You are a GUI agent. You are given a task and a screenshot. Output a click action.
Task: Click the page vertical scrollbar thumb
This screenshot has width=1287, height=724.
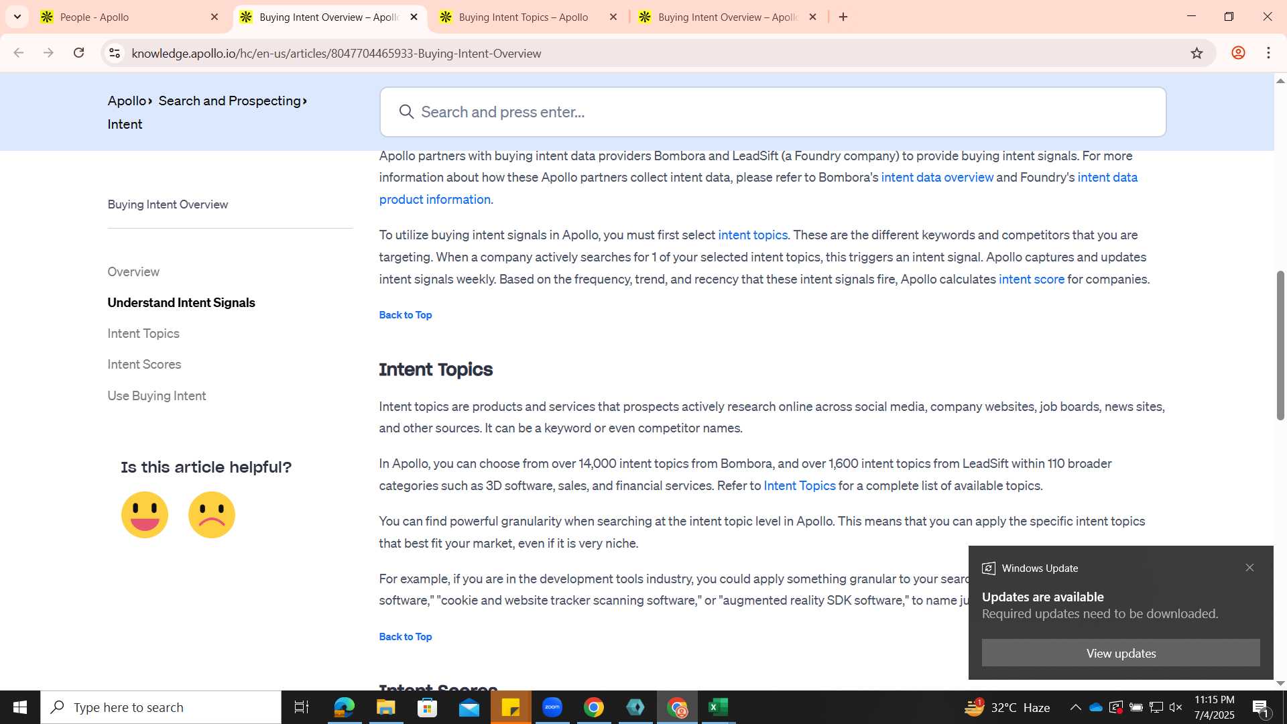(x=1280, y=345)
